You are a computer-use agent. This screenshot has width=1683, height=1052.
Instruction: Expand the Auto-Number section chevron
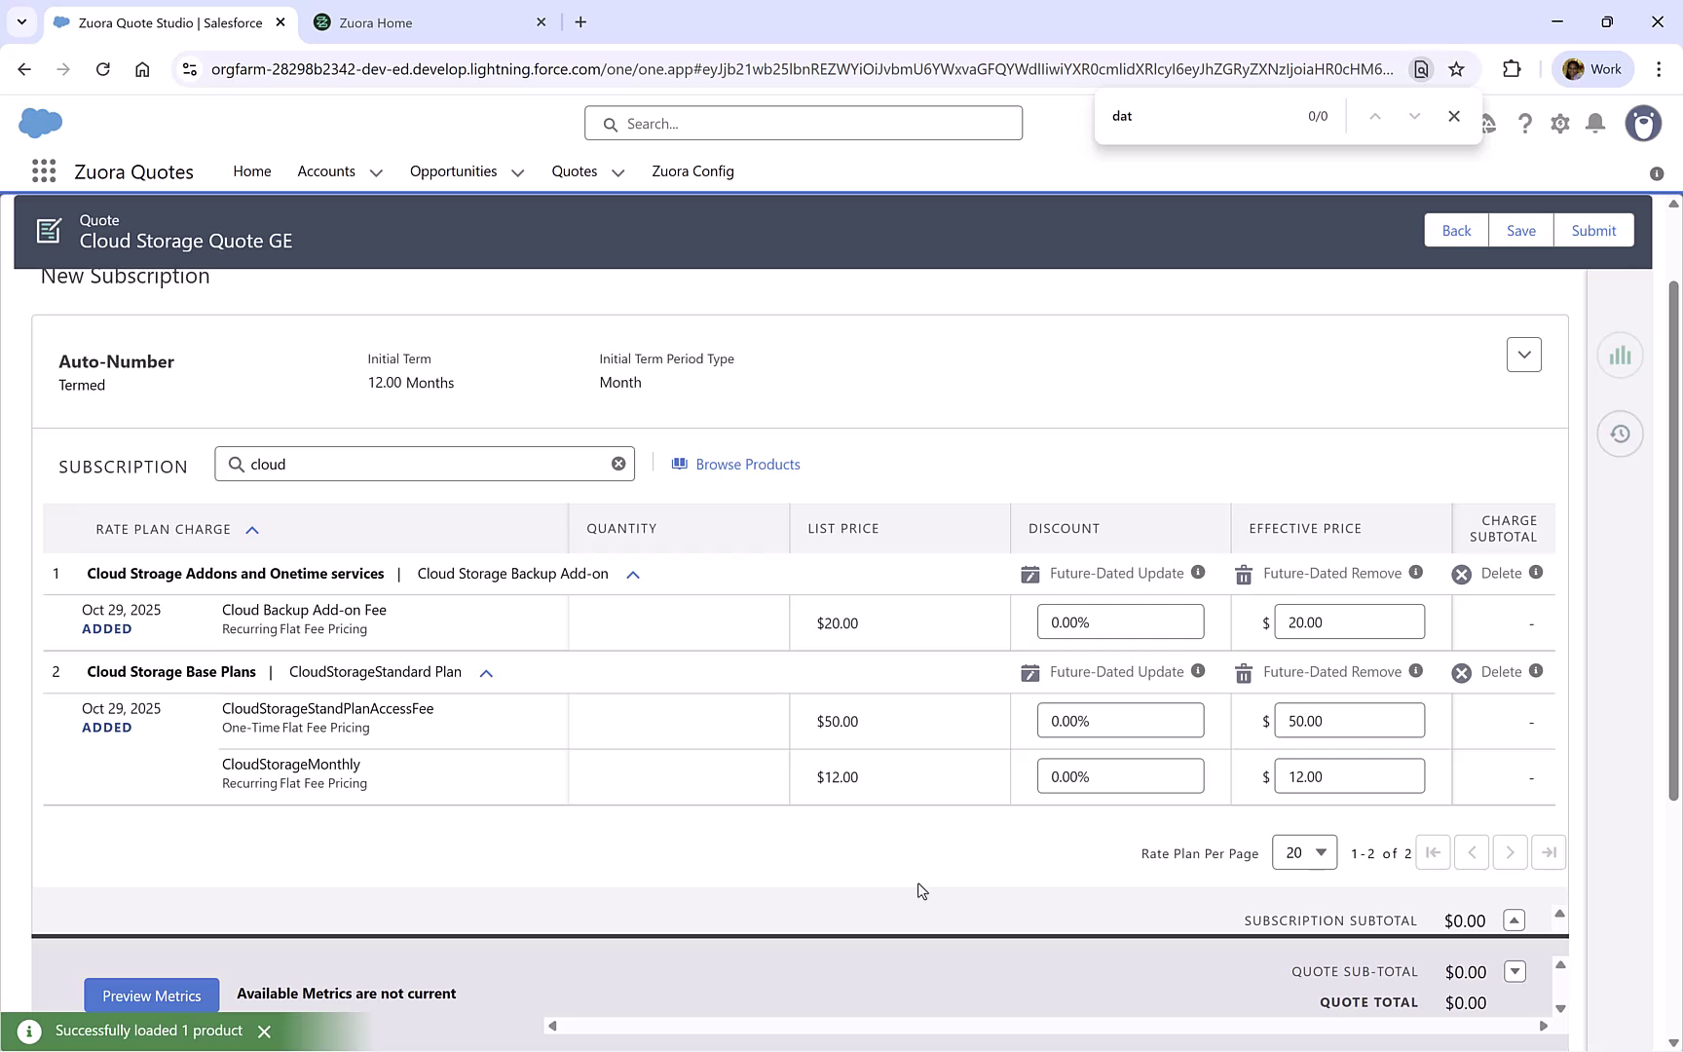click(1524, 355)
